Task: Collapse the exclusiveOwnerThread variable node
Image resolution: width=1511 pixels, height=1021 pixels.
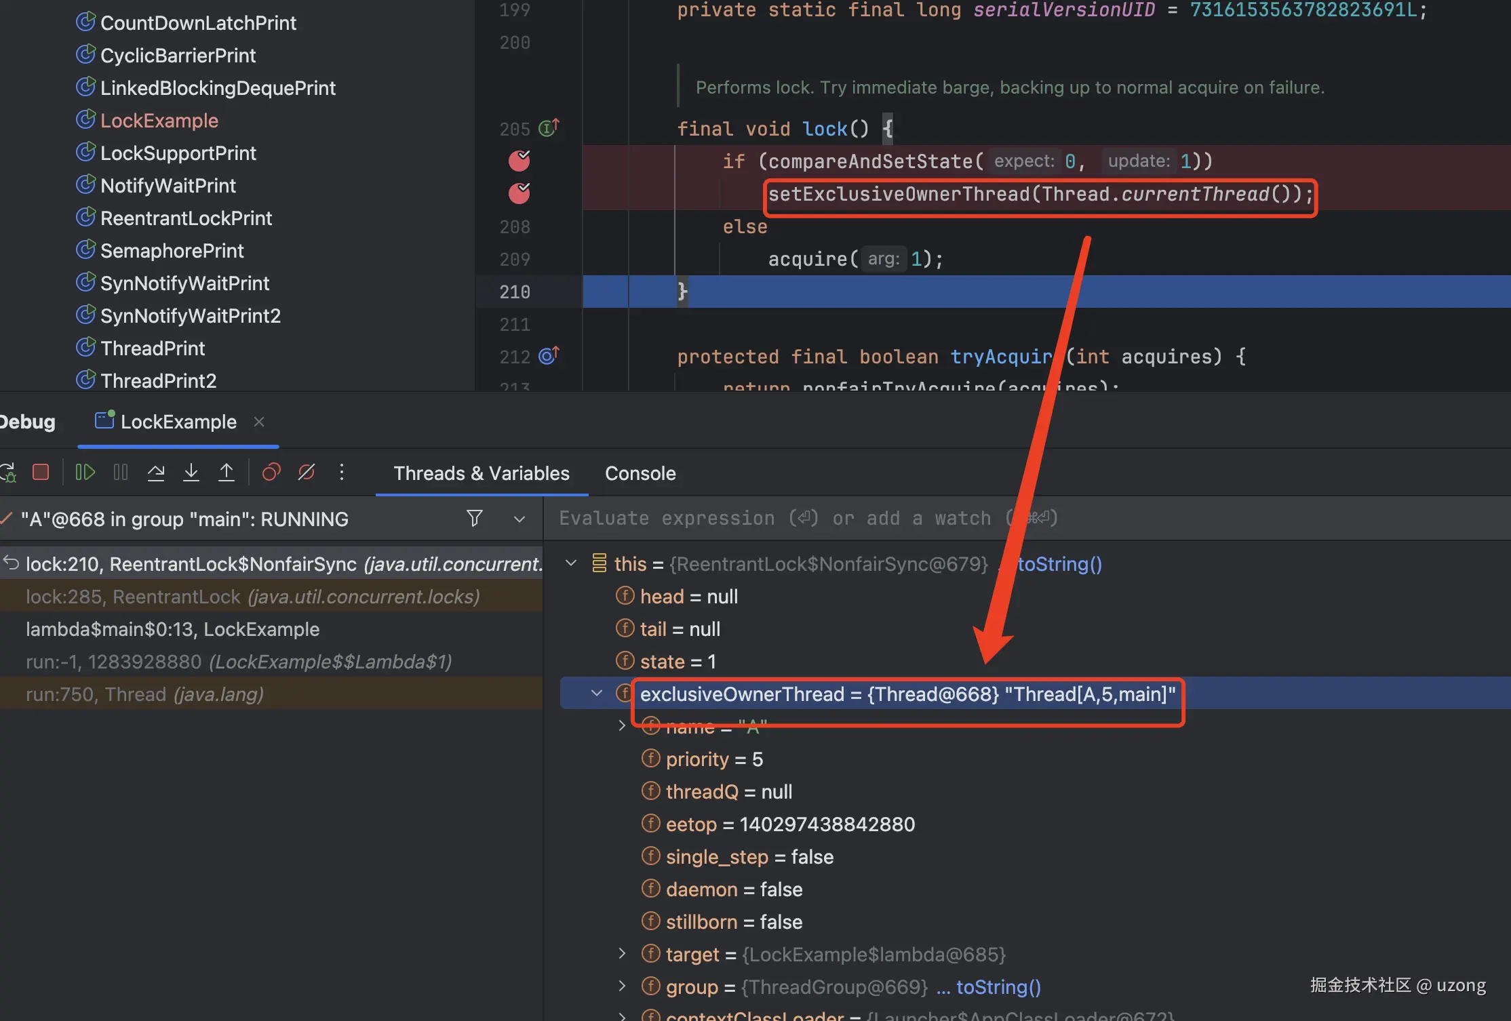Action: tap(597, 694)
